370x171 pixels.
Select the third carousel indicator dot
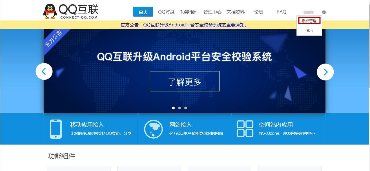pos(186,108)
